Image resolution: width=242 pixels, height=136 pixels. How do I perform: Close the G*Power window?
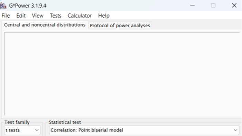click(x=234, y=6)
